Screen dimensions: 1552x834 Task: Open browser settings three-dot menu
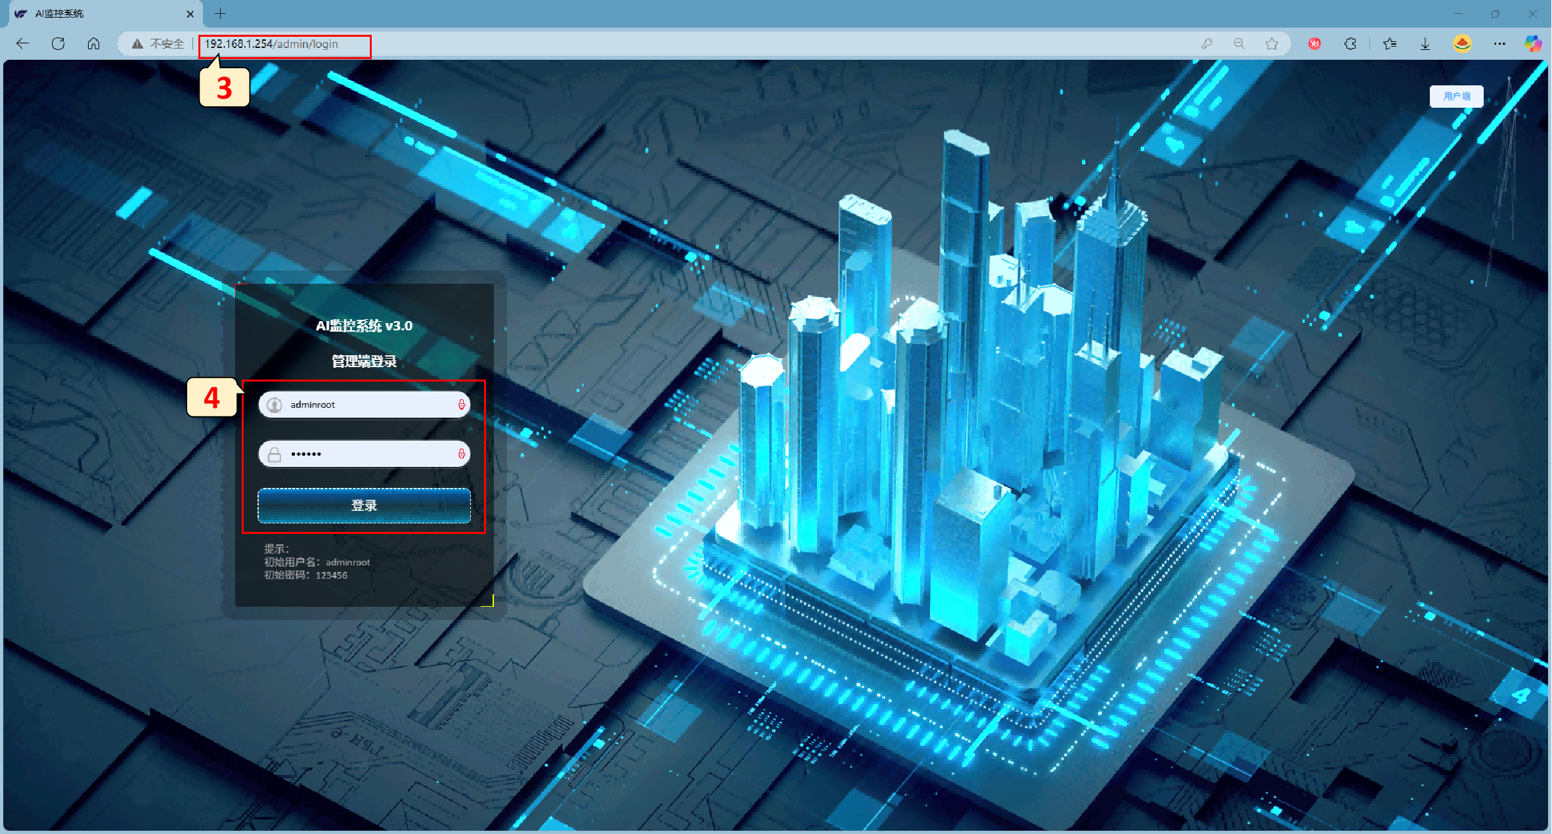1499,44
